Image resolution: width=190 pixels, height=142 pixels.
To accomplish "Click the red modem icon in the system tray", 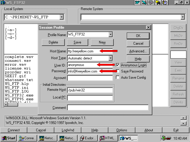I will tap(169, 138).
